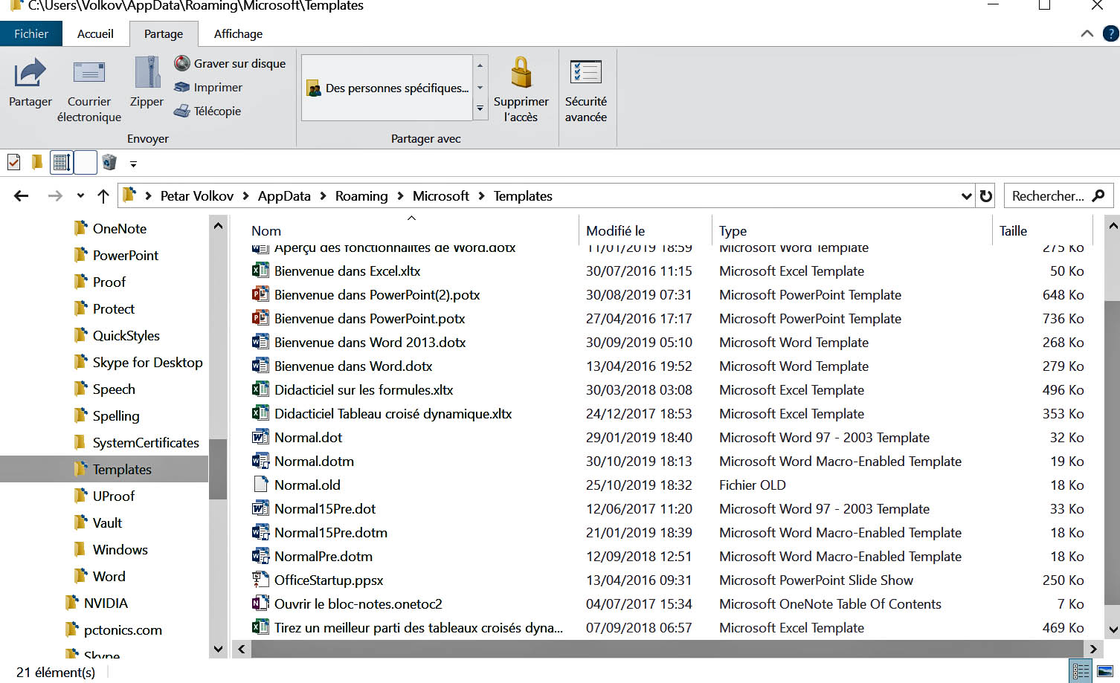Select the Normal15Pre.dotm file
The height and width of the screenshot is (683, 1120).
330,533
